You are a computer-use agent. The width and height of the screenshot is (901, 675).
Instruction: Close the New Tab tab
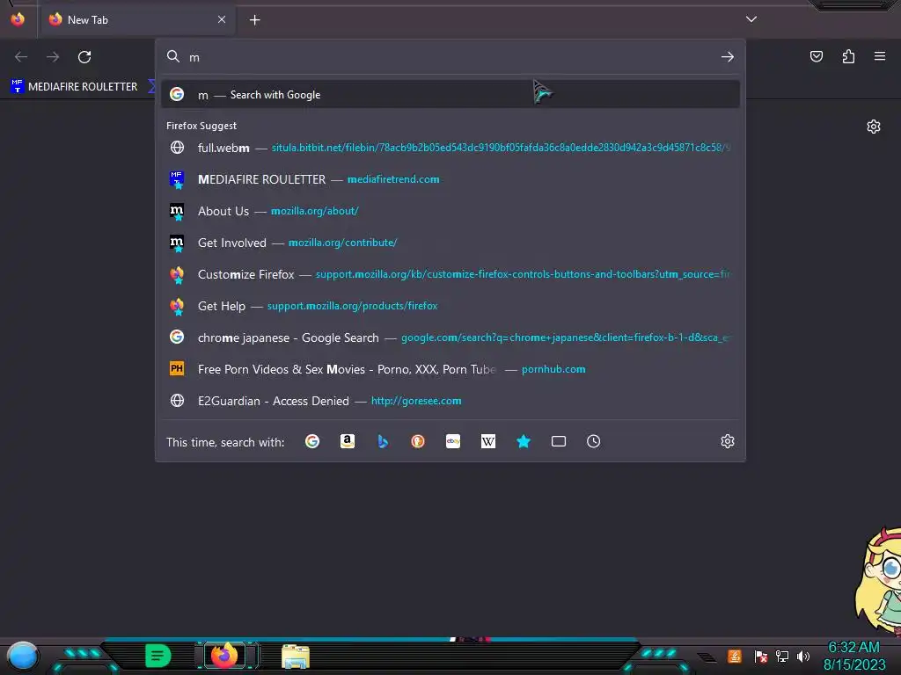click(222, 19)
